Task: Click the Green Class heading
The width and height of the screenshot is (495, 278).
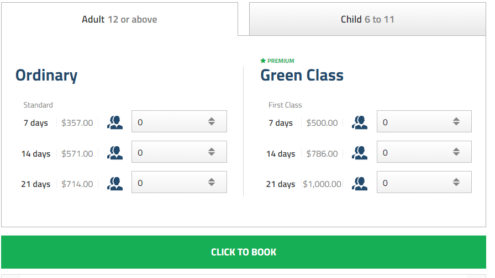Action: pos(302,76)
